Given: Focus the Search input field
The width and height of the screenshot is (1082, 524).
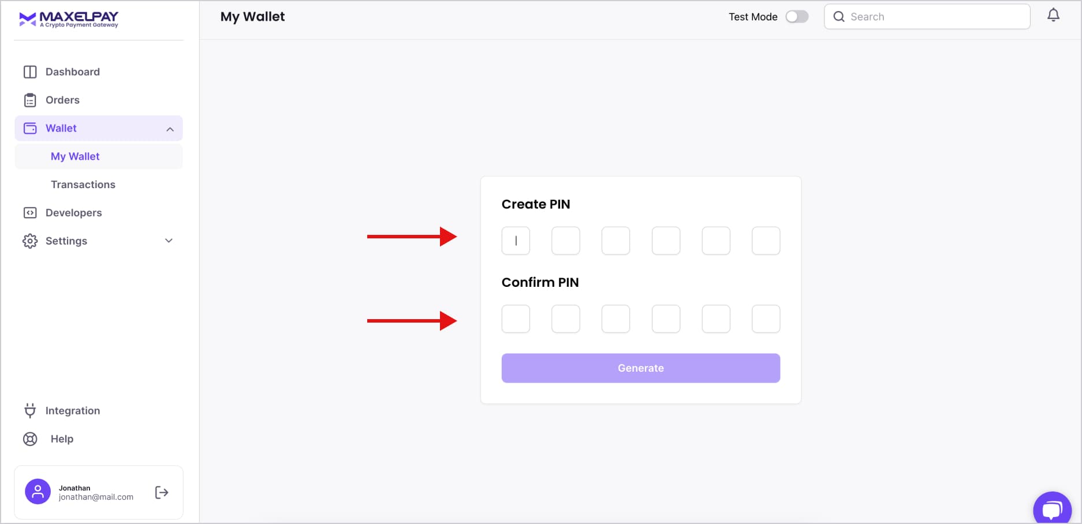Looking at the screenshot, I should 935,17.
